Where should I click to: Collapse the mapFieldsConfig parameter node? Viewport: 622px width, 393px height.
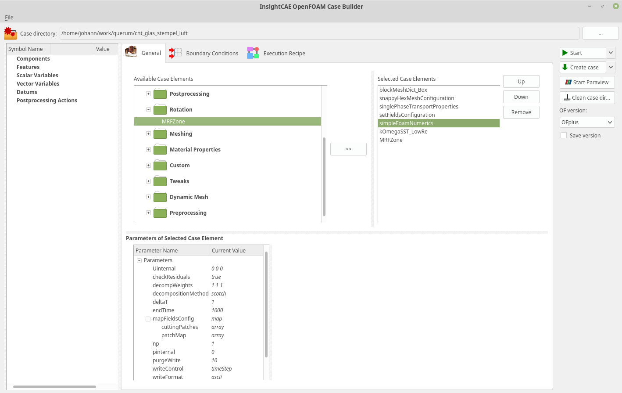148,319
